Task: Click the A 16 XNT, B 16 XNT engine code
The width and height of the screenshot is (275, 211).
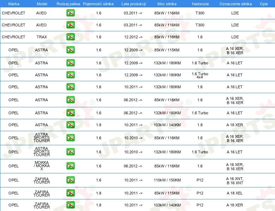Action: click(235, 181)
